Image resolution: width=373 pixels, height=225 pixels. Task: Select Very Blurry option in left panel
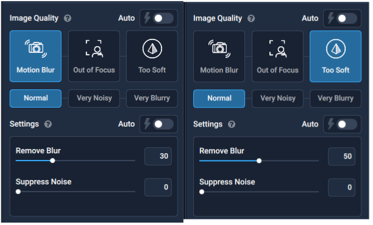tap(152, 99)
